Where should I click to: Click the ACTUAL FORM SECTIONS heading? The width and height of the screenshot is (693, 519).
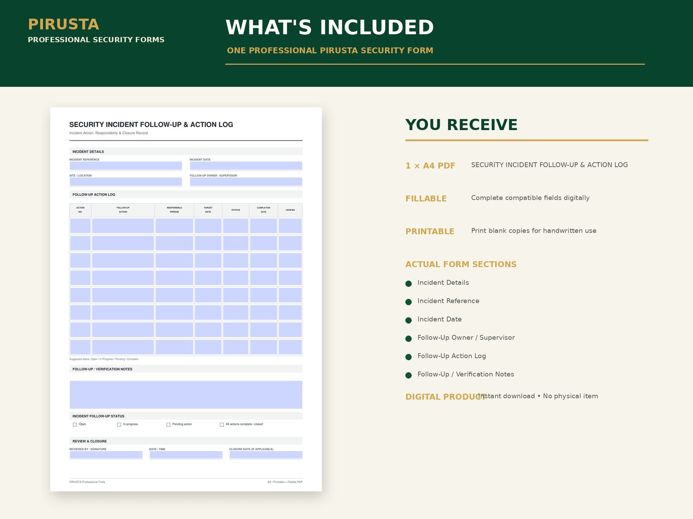[x=461, y=264]
